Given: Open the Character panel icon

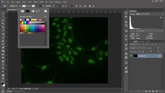Looking at the screenshot, I should (x=126, y=36).
